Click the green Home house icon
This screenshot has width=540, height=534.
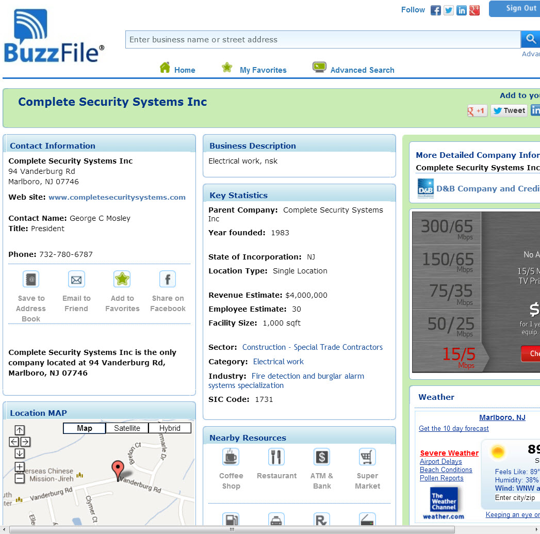tap(165, 68)
